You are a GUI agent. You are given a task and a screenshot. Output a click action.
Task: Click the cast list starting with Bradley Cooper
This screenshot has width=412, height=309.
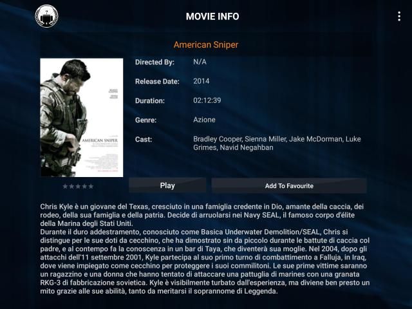(277, 144)
